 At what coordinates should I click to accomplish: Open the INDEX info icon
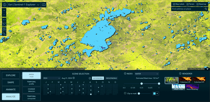tap(125, 74)
